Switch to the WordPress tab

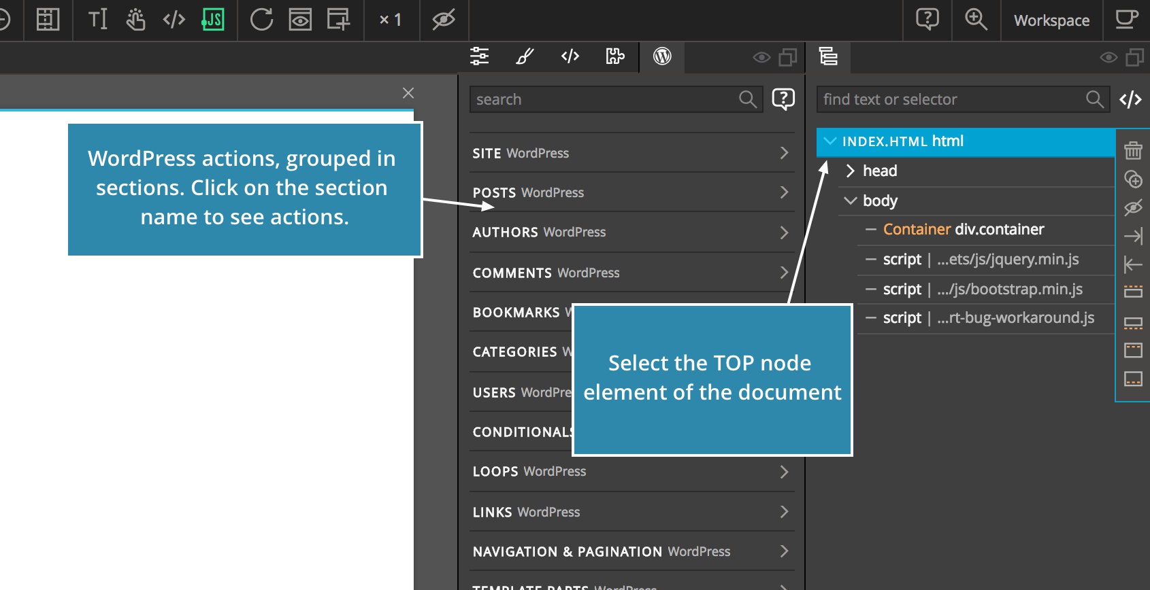click(662, 56)
